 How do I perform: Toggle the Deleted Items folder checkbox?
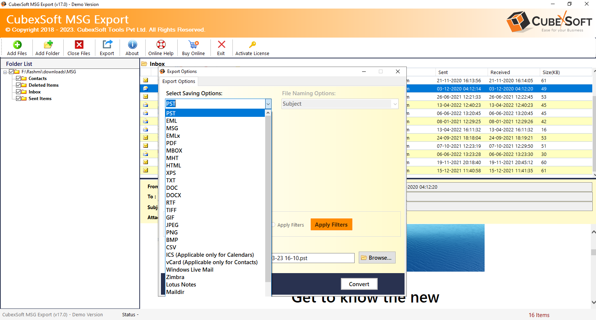18,85
